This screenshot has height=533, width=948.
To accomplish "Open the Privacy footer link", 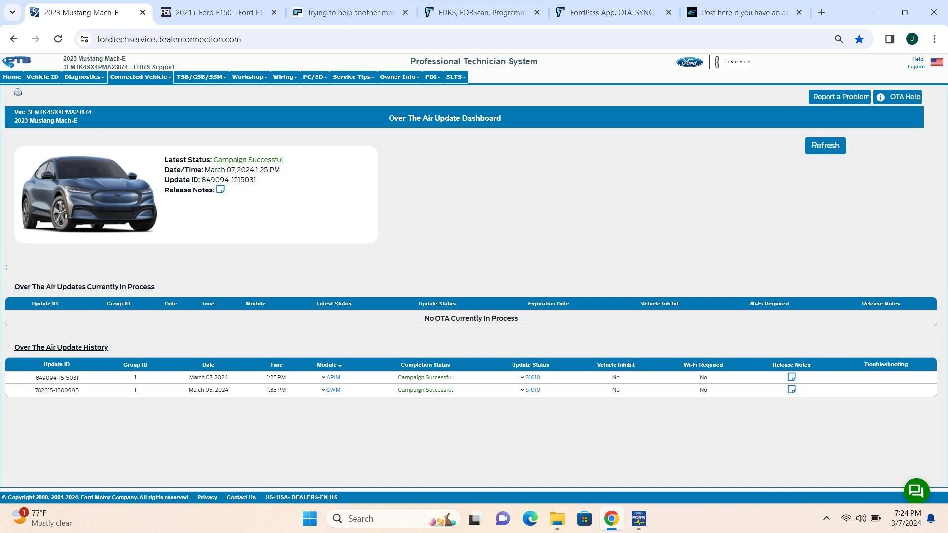I will click(207, 497).
